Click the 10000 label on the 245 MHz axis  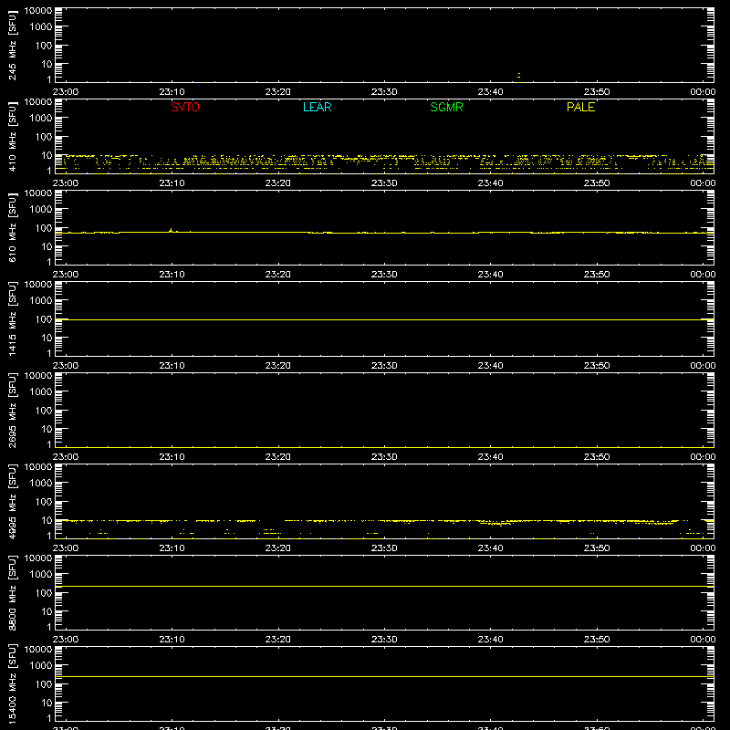coord(38,11)
